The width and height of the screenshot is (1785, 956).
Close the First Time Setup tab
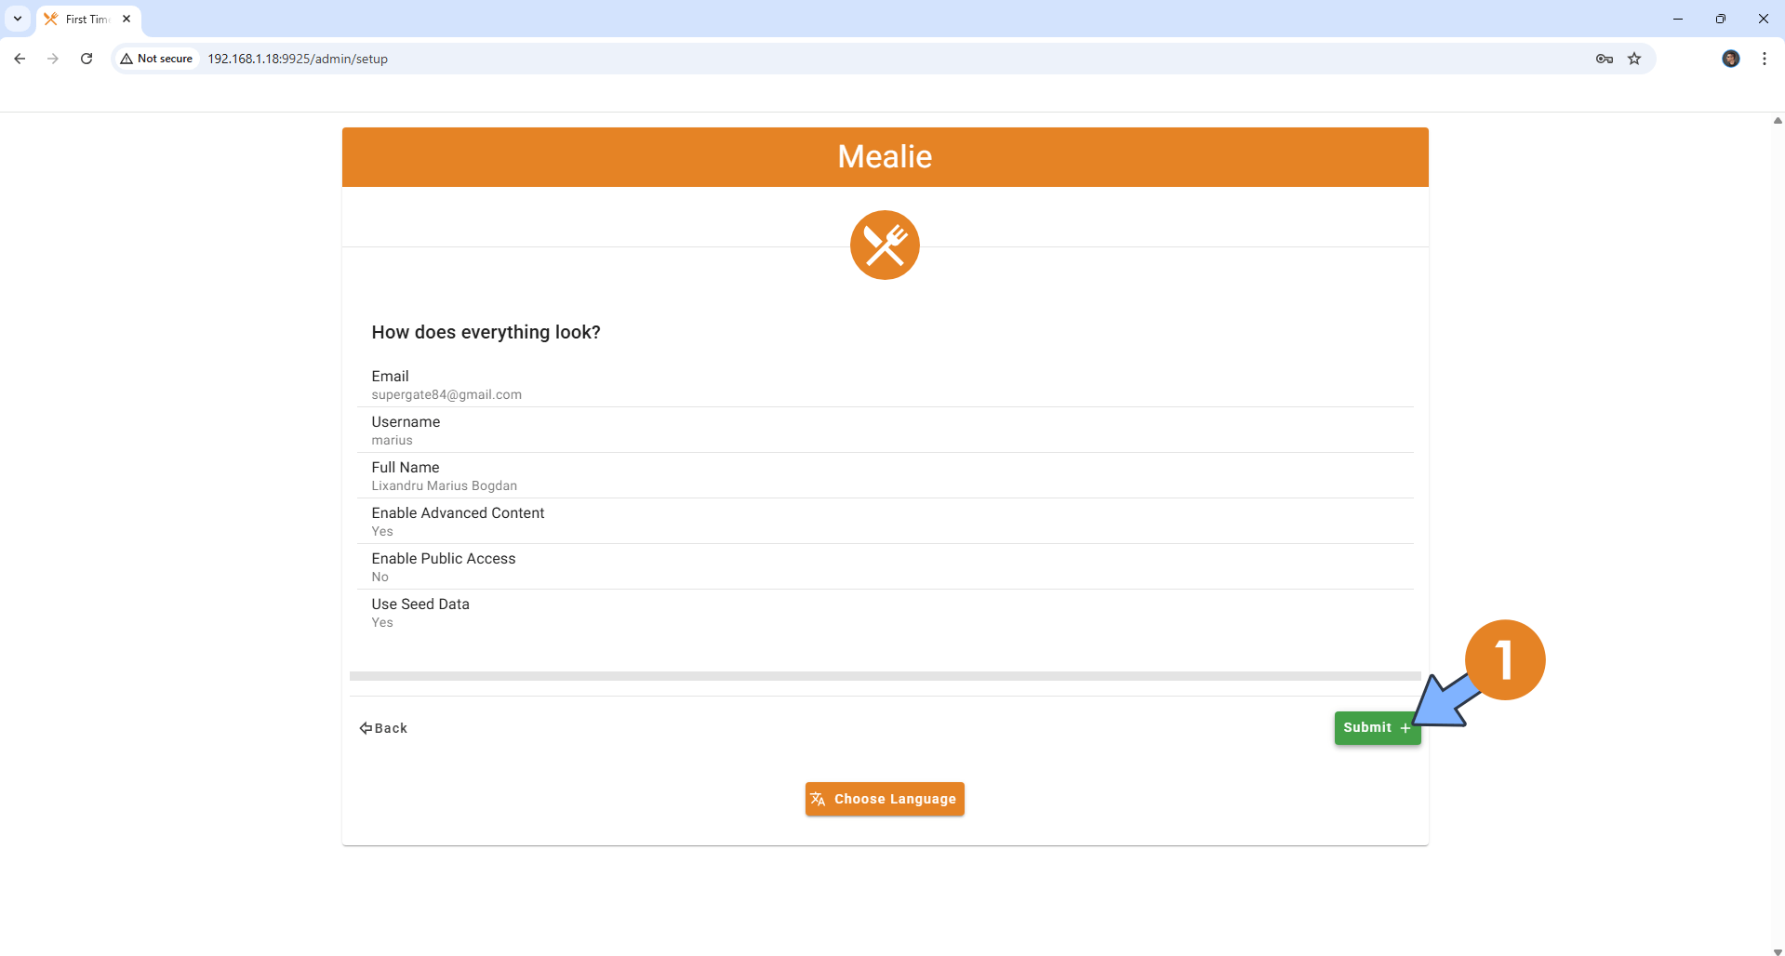click(x=127, y=19)
